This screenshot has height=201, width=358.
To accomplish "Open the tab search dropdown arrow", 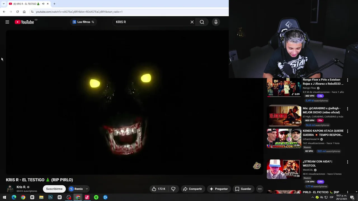I will [x=3, y=4].
